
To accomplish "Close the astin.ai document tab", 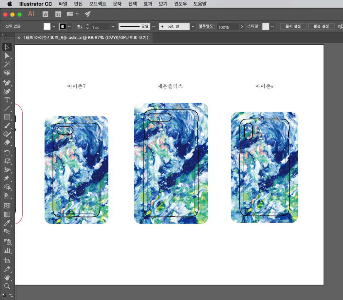I will point(19,38).
